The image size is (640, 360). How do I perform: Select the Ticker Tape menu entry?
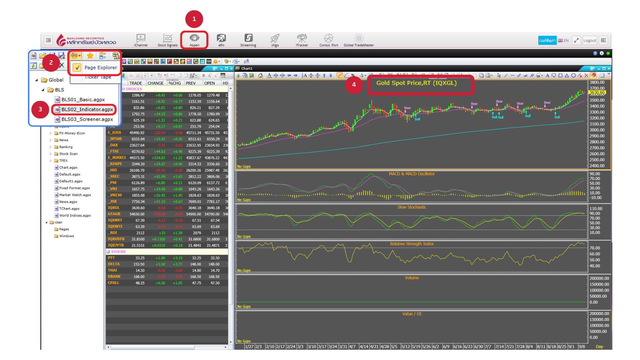98,77
